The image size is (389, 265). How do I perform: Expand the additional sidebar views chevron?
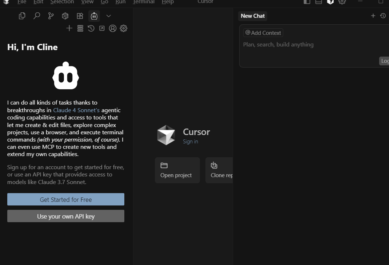pos(108,16)
